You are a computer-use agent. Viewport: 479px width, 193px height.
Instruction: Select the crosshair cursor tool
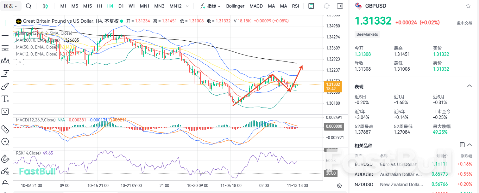5,23
